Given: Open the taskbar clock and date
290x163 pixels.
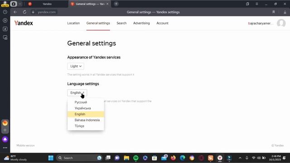Looking at the screenshot, I should click(275, 158).
